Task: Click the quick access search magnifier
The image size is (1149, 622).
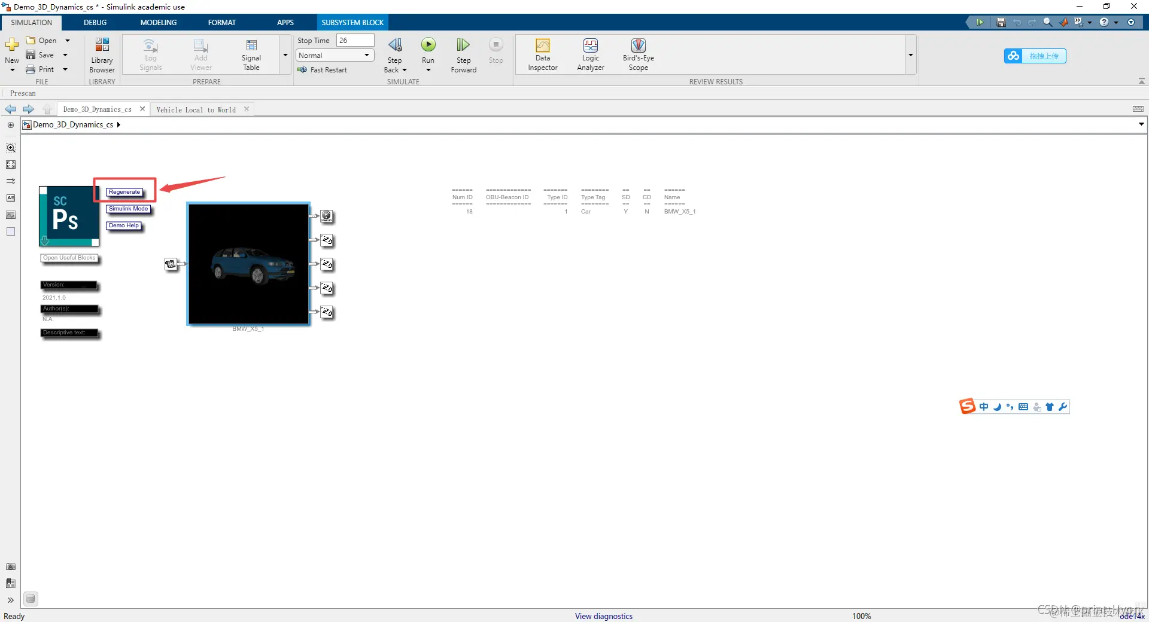Action: pos(1048,22)
